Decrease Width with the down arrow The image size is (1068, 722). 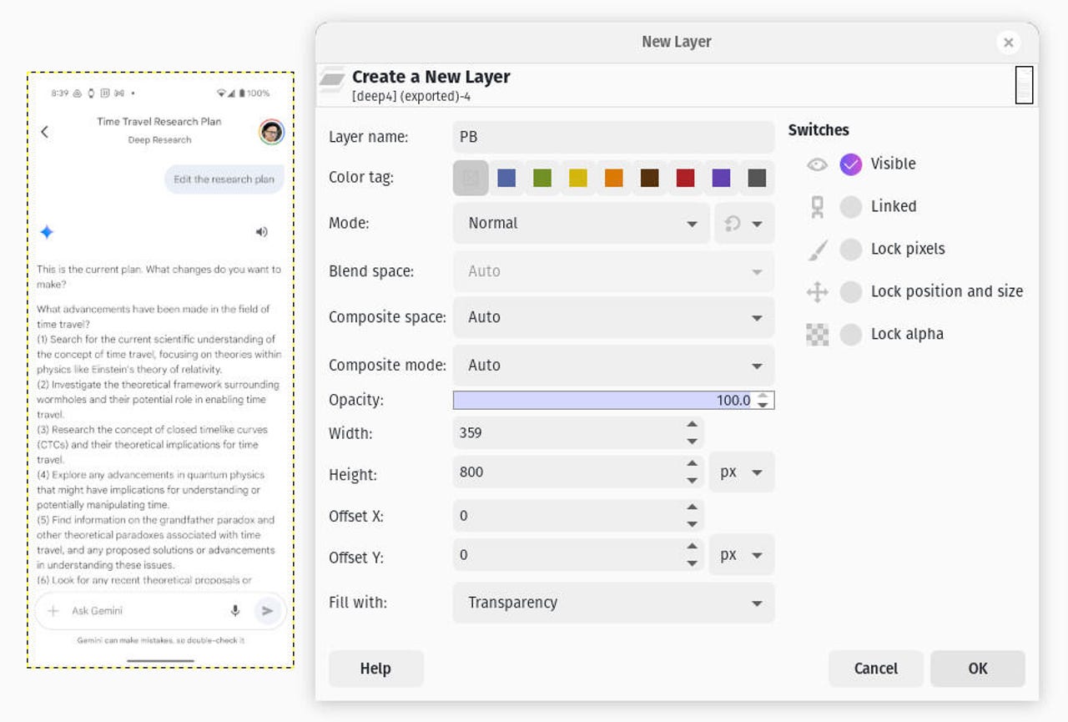tap(692, 442)
